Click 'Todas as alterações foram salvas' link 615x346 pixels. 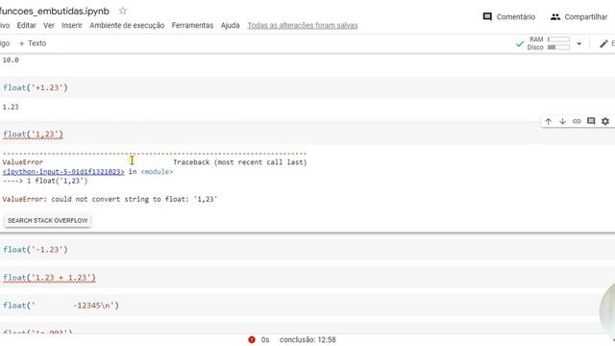coord(303,25)
